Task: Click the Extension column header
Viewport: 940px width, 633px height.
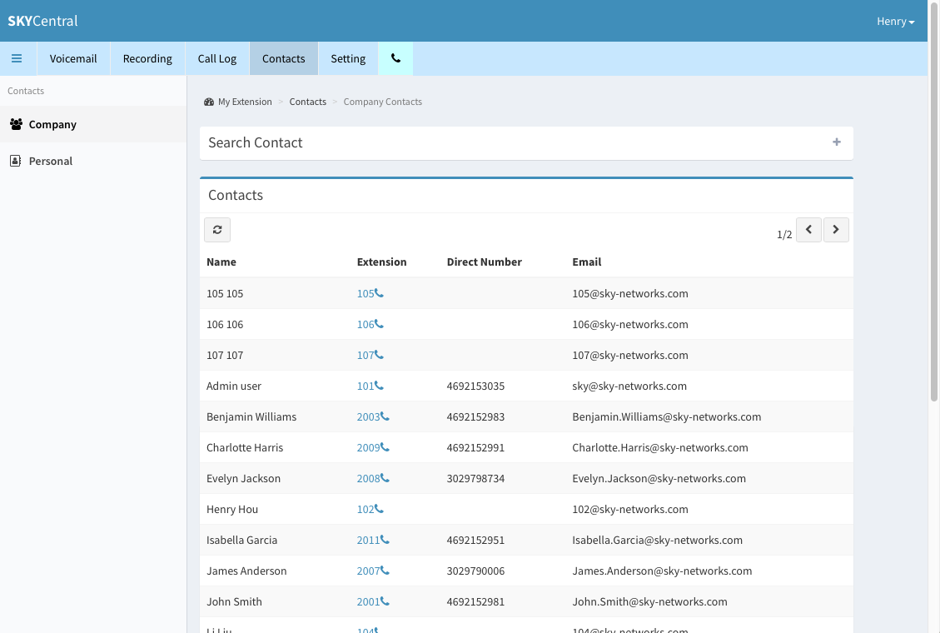Action: click(x=382, y=262)
